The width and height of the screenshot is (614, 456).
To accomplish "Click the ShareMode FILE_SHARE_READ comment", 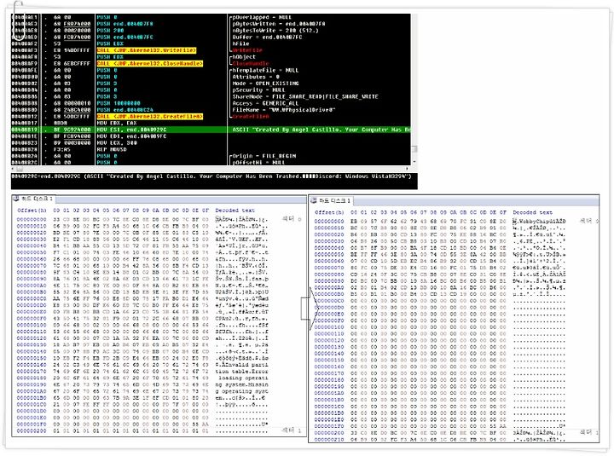I will coord(305,96).
